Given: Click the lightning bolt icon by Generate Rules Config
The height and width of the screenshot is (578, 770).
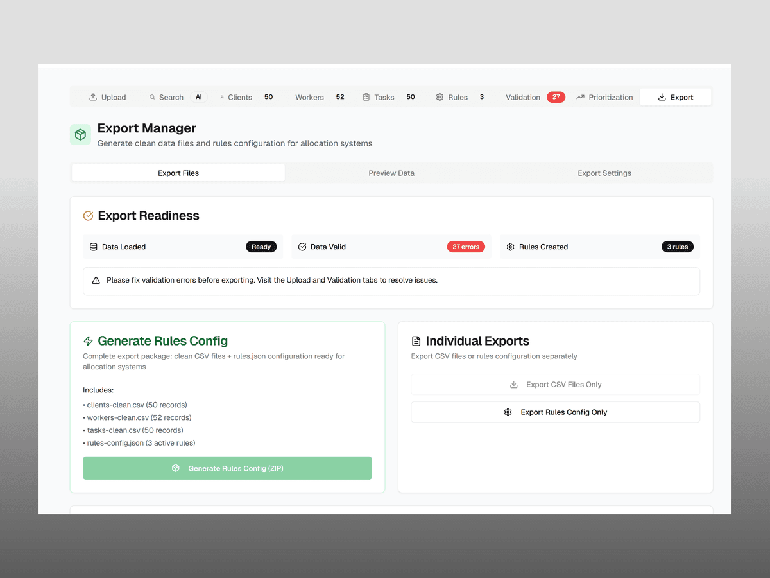Looking at the screenshot, I should (89, 341).
